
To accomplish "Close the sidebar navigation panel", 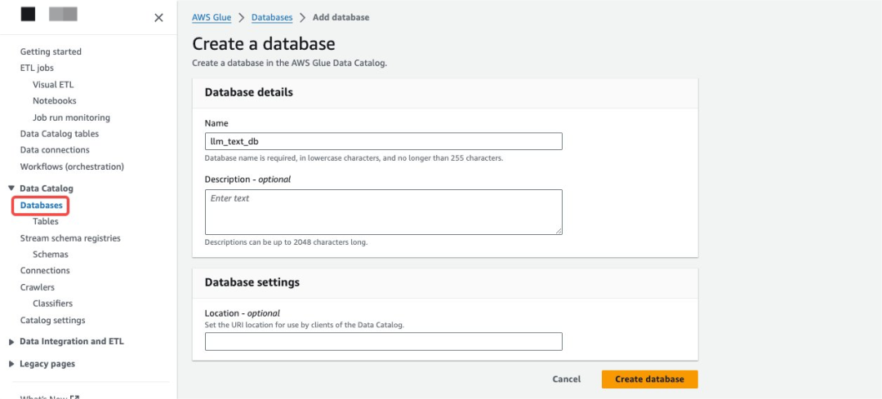I will (x=158, y=17).
